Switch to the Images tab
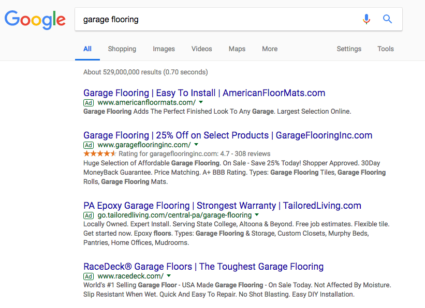The image size is (425, 308). (x=164, y=49)
